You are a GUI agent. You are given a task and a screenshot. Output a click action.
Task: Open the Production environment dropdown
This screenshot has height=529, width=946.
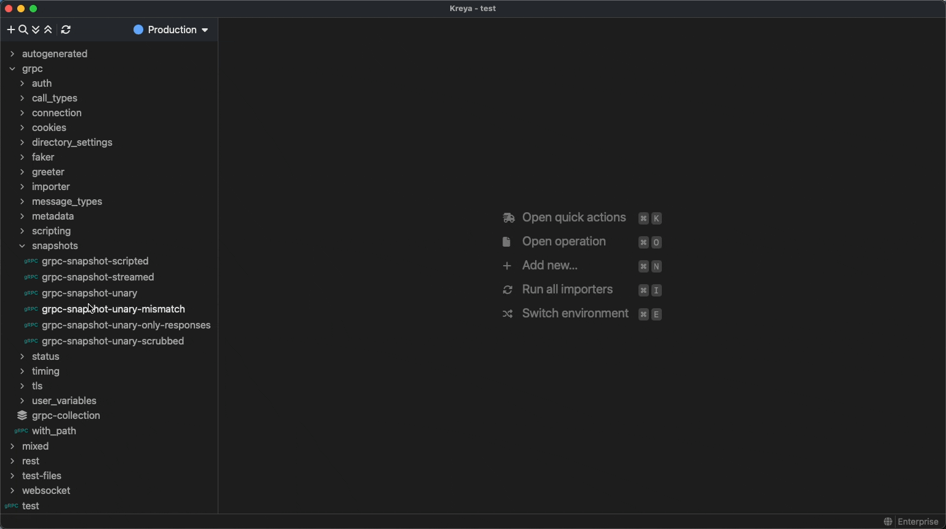(x=171, y=30)
